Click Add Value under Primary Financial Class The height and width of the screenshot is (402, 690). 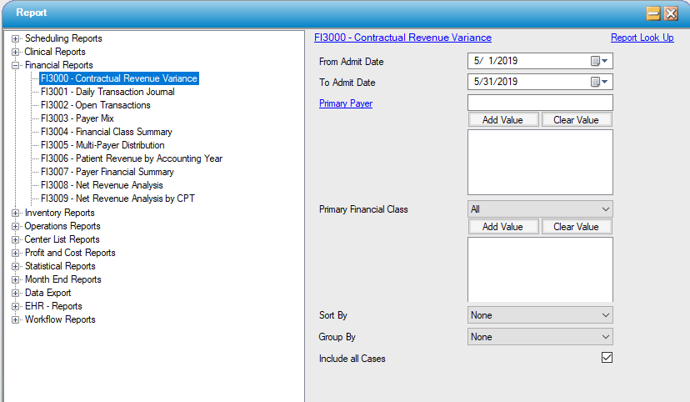pyautogui.click(x=503, y=227)
